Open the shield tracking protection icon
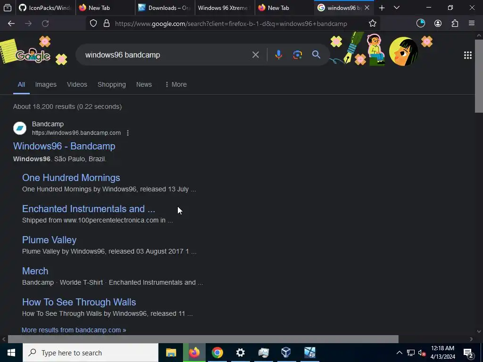Viewport: 483px width, 362px height. (x=93, y=24)
